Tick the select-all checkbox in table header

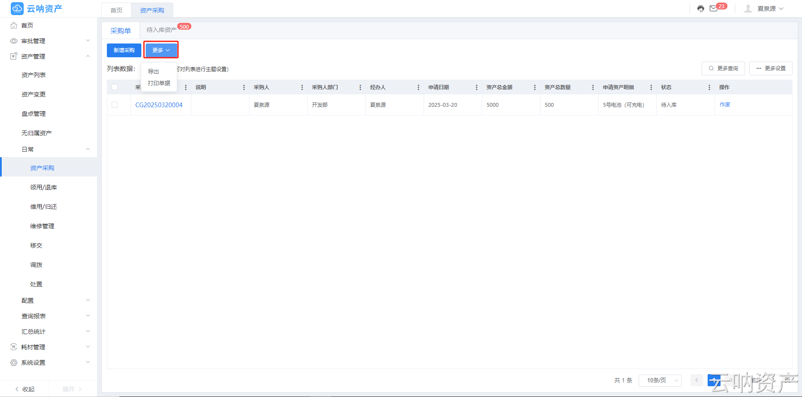(x=115, y=87)
